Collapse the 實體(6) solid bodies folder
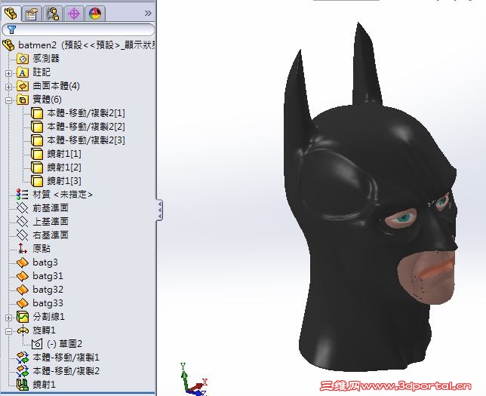The width and height of the screenshot is (486, 396). [9, 100]
